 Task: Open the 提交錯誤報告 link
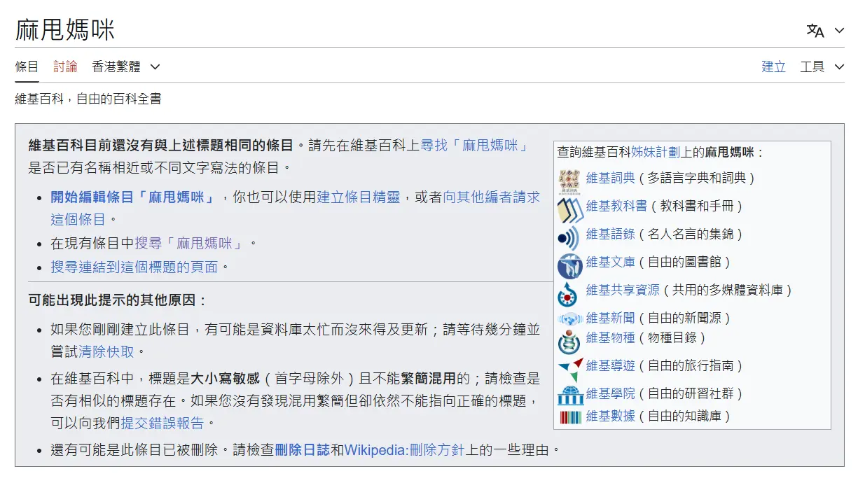162,423
